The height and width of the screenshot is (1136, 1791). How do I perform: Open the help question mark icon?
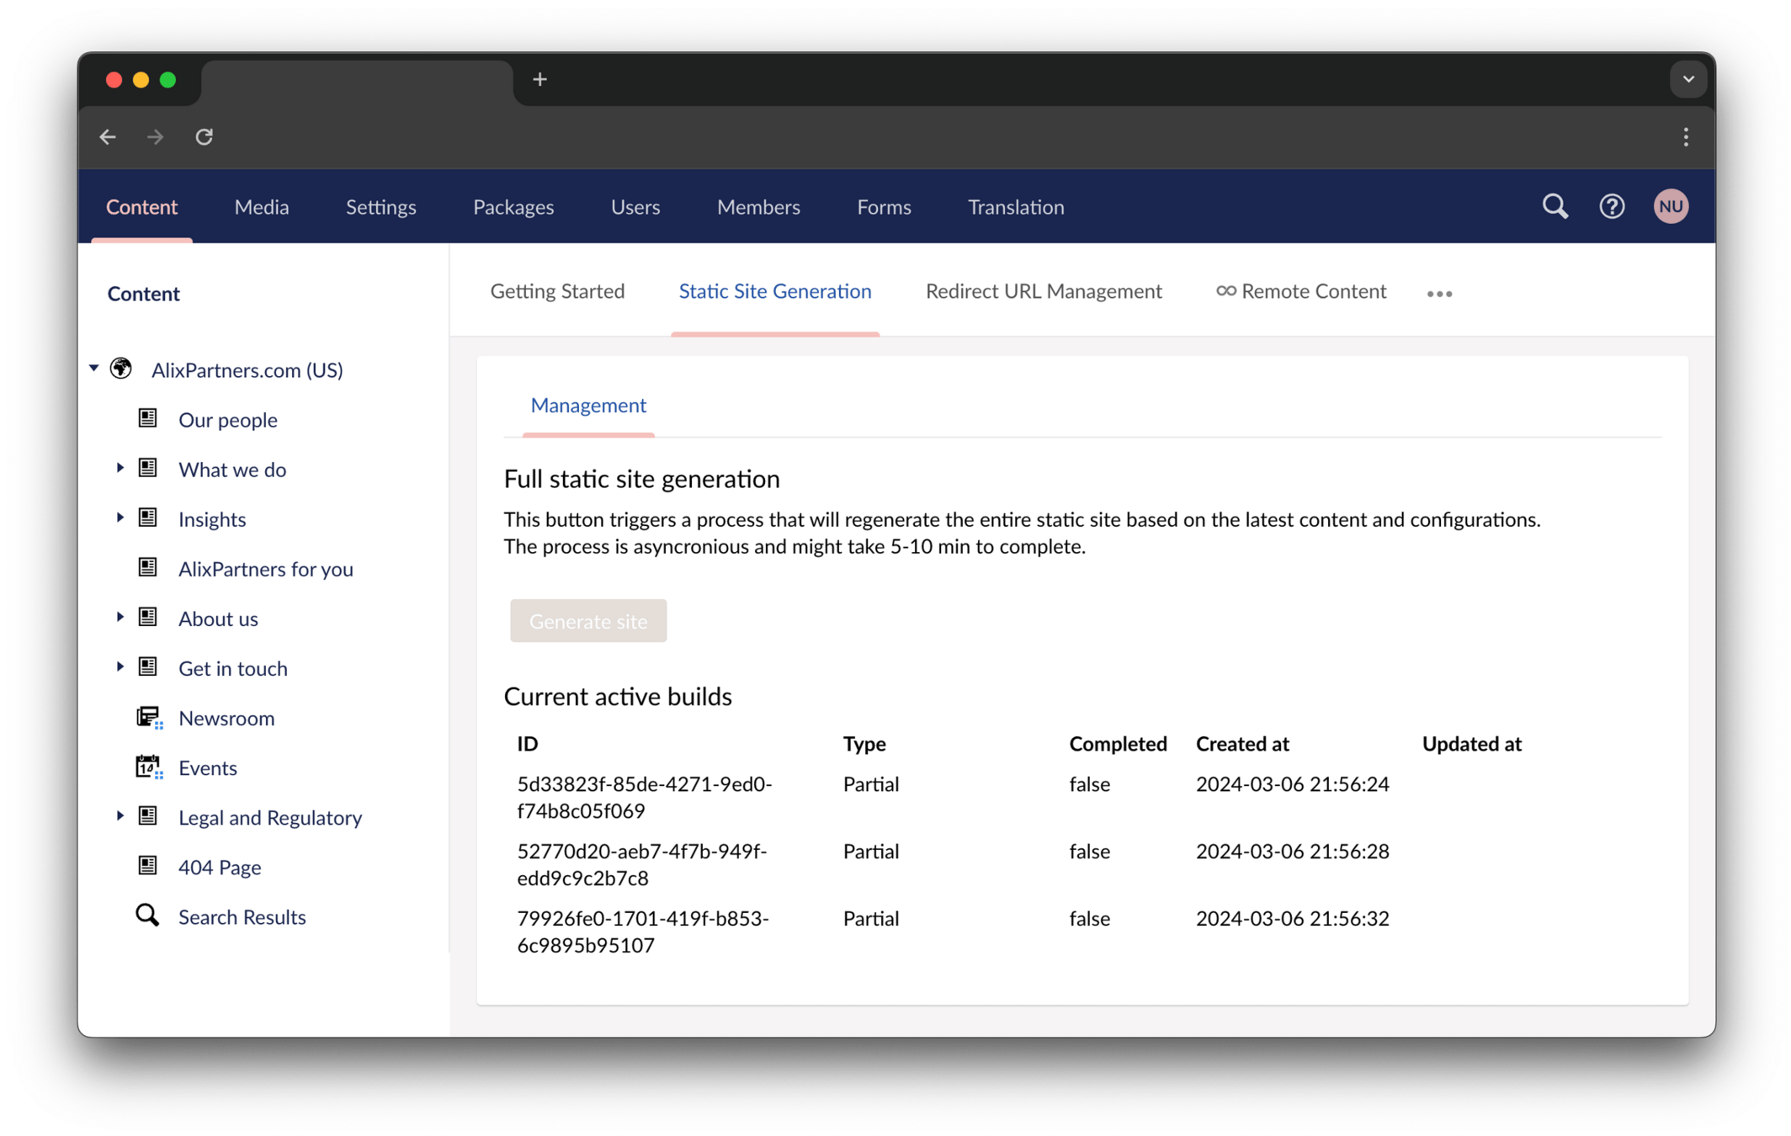[1612, 206]
